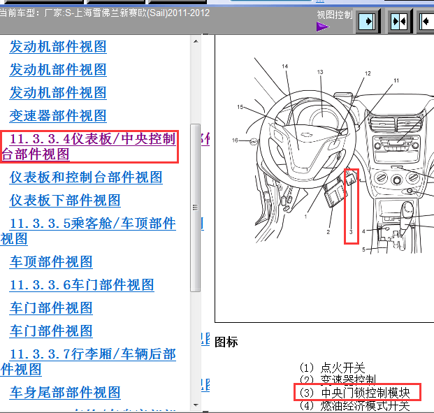Click the 视图控制 label
The width and height of the screenshot is (434, 413).
[334, 15]
